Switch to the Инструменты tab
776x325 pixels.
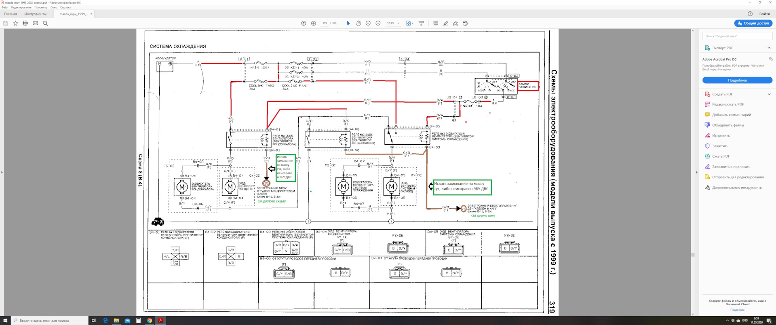(35, 14)
